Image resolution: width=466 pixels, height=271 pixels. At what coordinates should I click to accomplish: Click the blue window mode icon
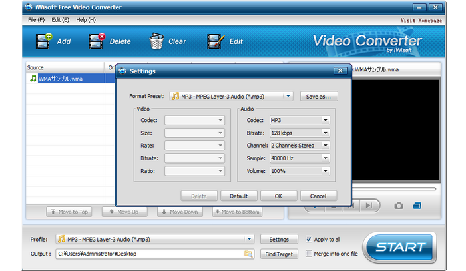(417, 206)
